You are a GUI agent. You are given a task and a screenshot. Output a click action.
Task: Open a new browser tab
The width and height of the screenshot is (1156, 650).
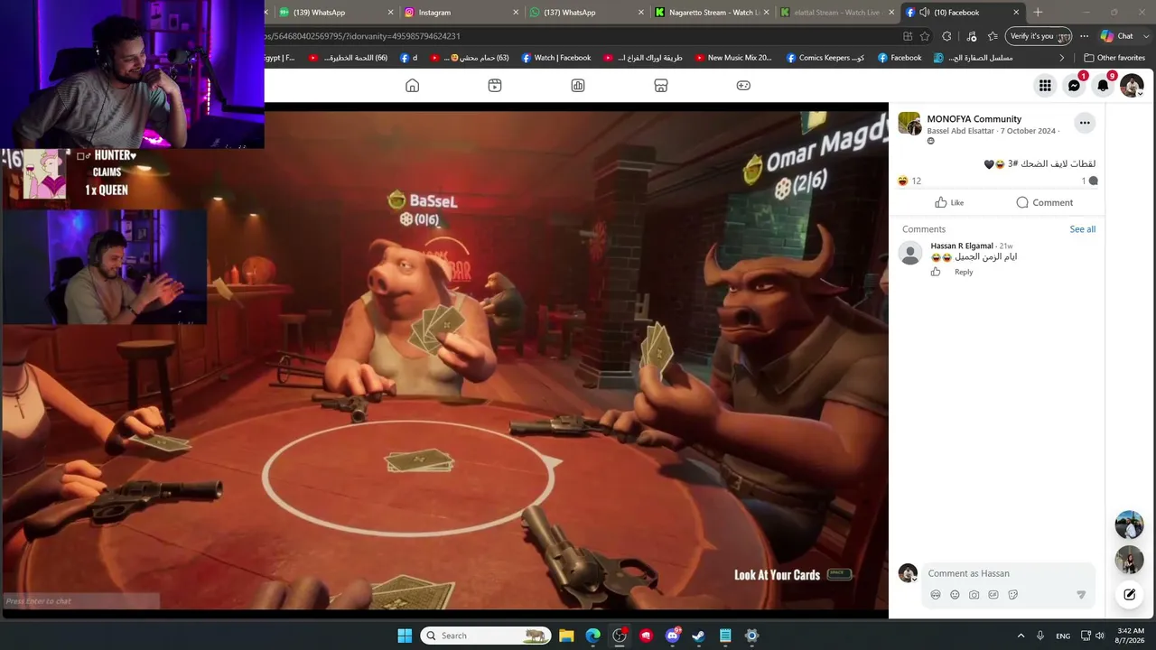(x=1038, y=13)
